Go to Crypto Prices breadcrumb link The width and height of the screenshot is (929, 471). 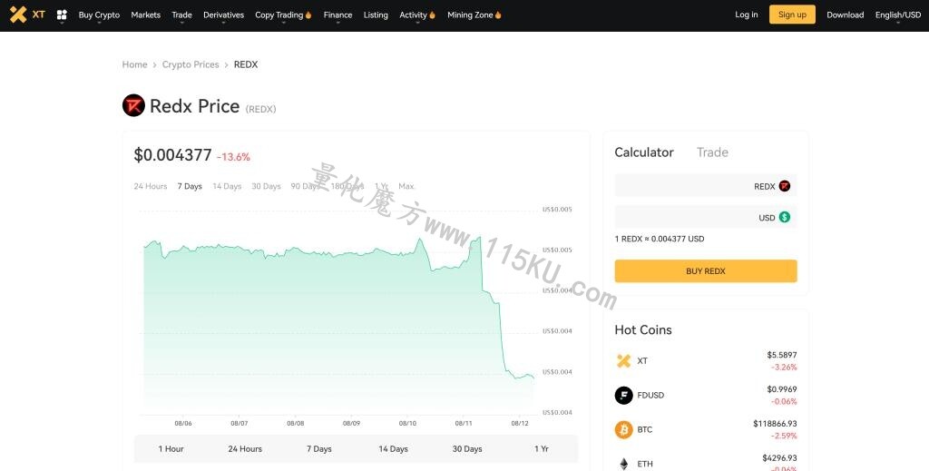click(x=191, y=64)
